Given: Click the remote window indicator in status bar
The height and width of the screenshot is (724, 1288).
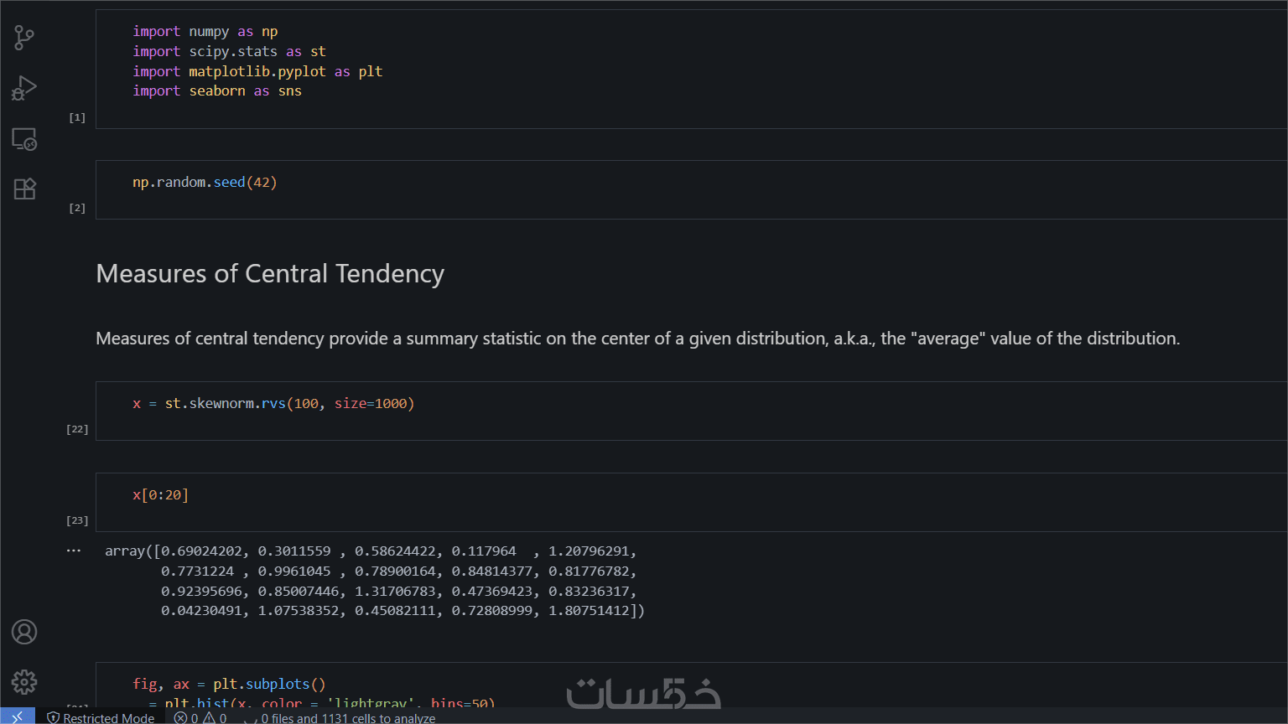Looking at the screenshot, I should [x=17, y=717].
